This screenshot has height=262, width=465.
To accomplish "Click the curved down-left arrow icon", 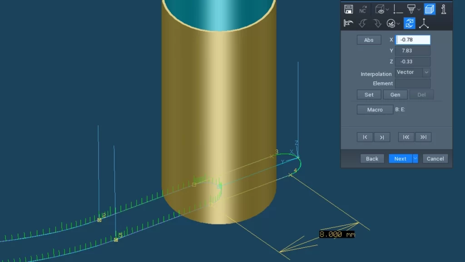I will tap(363, 23).
